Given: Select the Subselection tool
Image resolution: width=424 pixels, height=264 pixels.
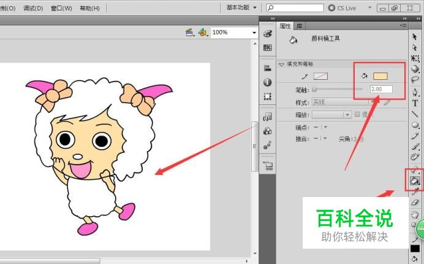Looking at the screenshot, I should (x=415, y=48).
